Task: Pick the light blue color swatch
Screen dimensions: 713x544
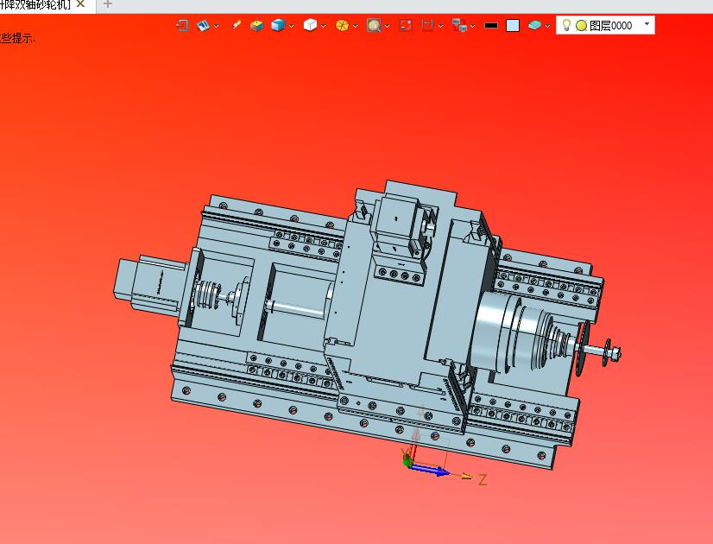Action: [513, 25]
